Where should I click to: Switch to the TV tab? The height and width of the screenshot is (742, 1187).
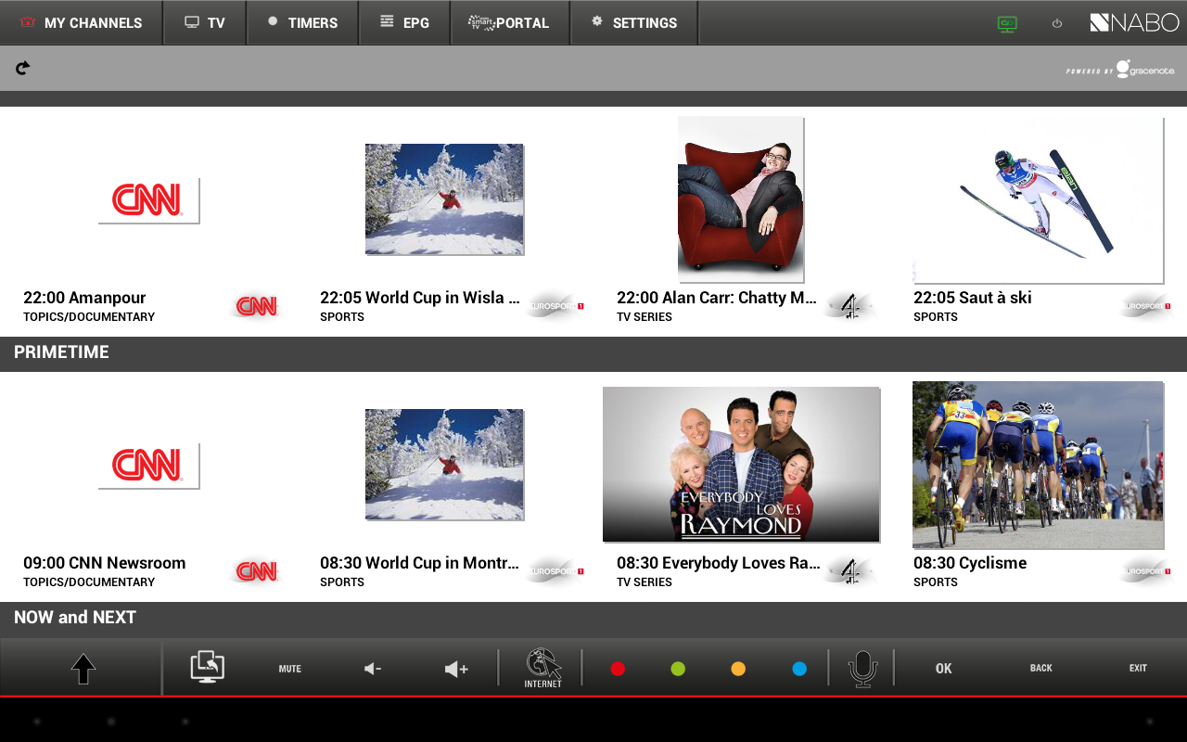[205, 22]
